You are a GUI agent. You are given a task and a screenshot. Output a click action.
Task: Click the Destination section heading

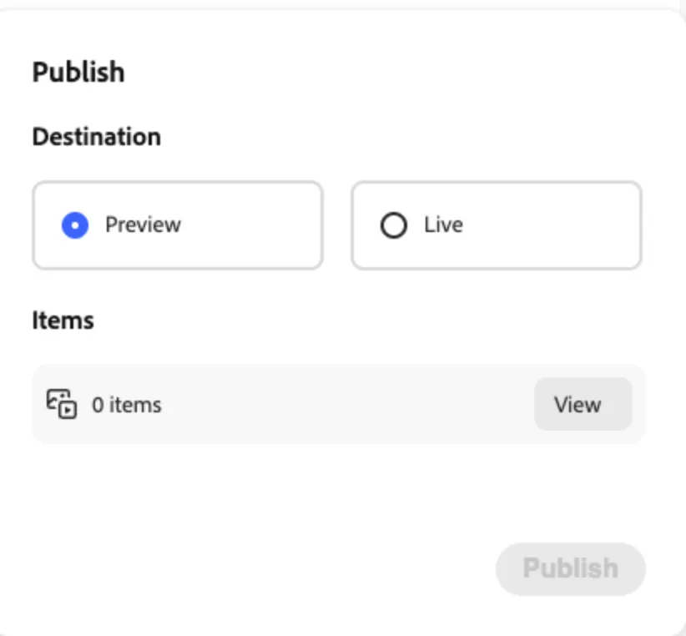coord(97,137)
